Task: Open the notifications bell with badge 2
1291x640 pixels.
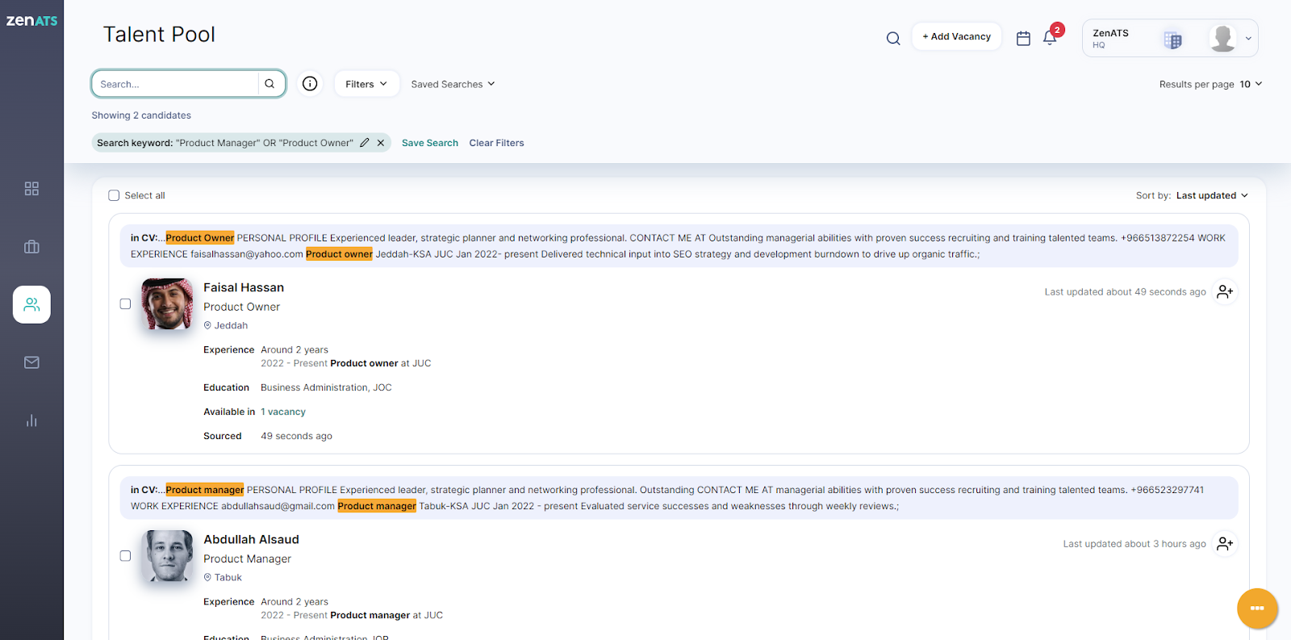Action: coord(1051,36)
